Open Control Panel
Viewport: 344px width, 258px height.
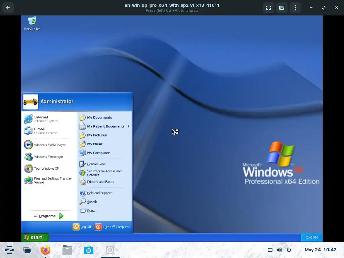click(105, 164)
